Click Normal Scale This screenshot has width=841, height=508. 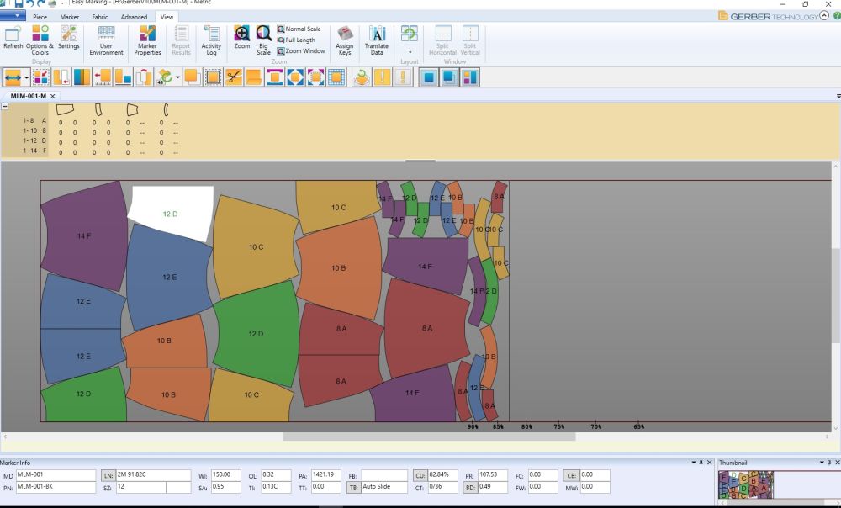(x=299, y=29)
